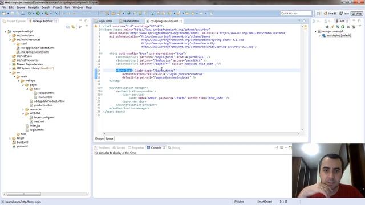Switch to the Design editor tab
This screenshot has width=365, height=205.
(99, 138)
